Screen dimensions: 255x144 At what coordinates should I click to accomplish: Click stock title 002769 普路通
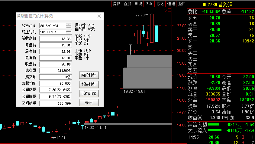click(218, 5)
